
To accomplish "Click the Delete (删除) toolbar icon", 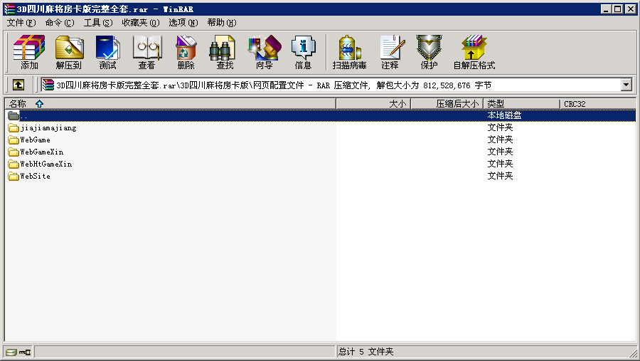I will pos(186,53).
